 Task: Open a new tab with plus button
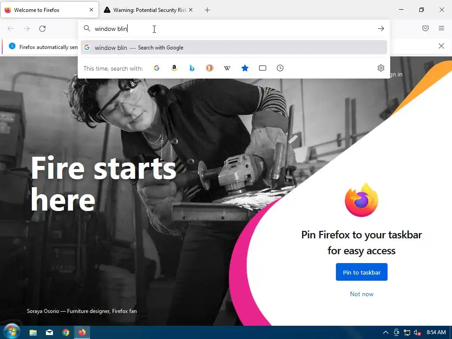tap(207, 10)
